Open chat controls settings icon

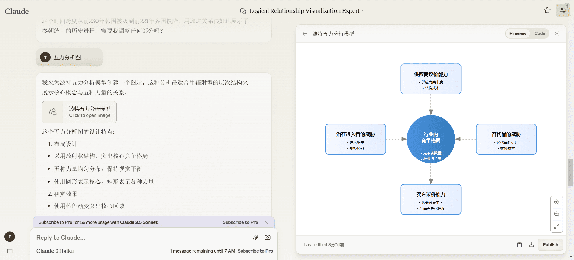tap(563, 10)
